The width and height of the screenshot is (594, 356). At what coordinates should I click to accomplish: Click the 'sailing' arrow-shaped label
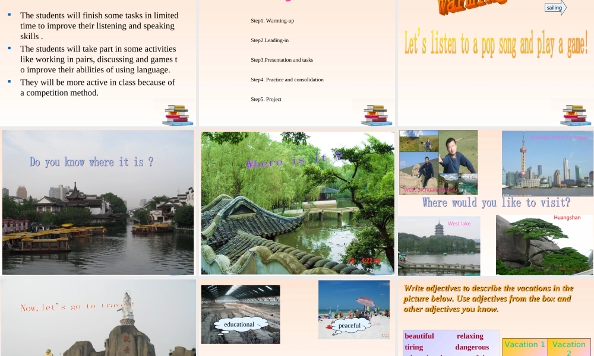[x=555, y=8]
